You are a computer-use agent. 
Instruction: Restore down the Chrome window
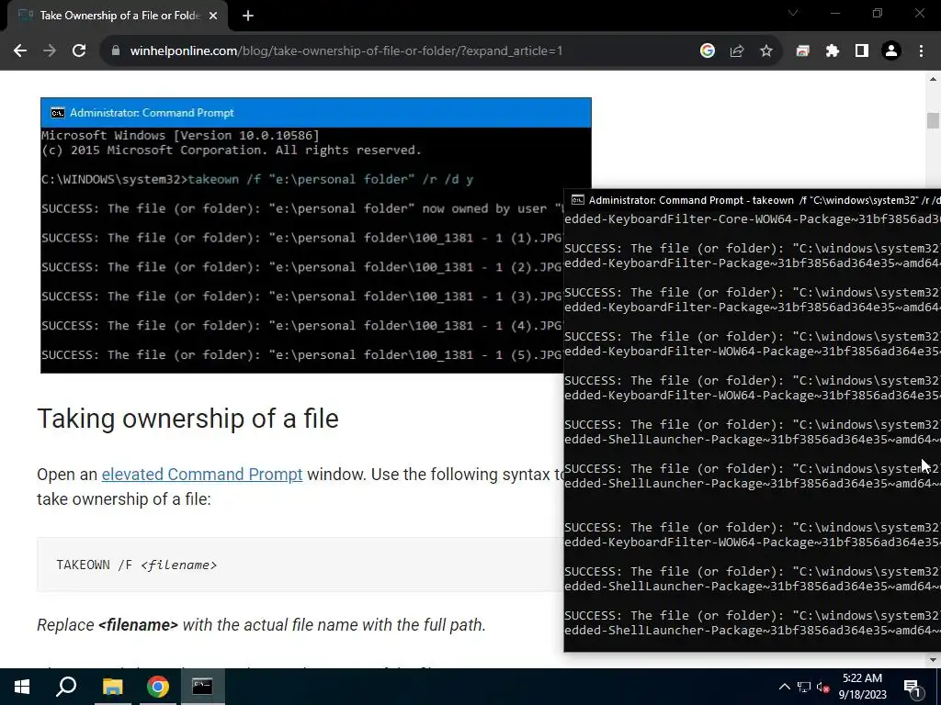pyautogui.click(x=878, y=13)
